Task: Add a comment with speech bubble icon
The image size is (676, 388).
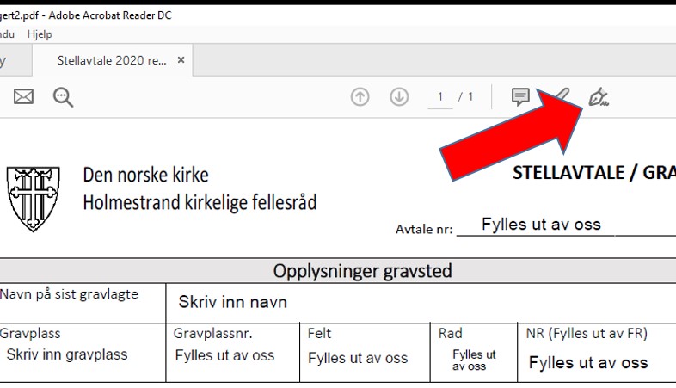Action: click(x=520, y=96)
